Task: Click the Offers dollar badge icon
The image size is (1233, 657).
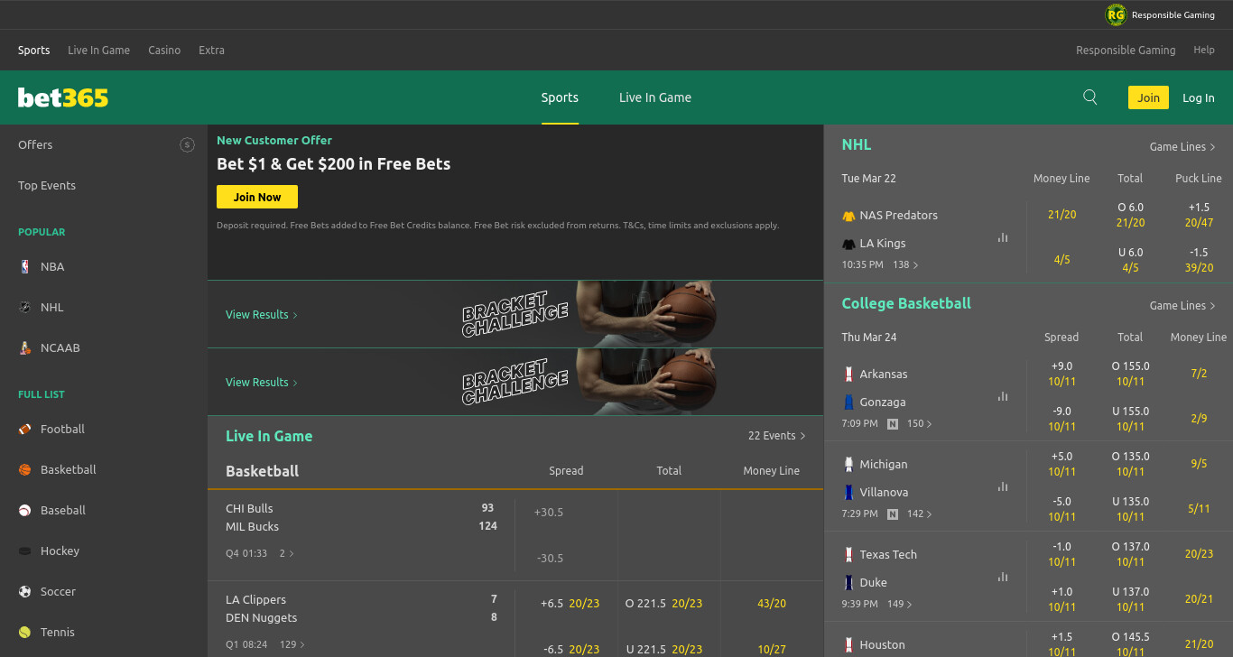Action: coord(187,144)
